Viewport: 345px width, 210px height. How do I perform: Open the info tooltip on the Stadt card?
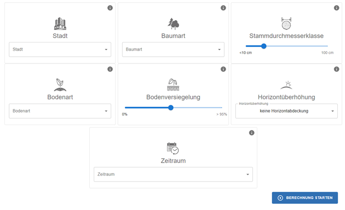click(110, 7)
